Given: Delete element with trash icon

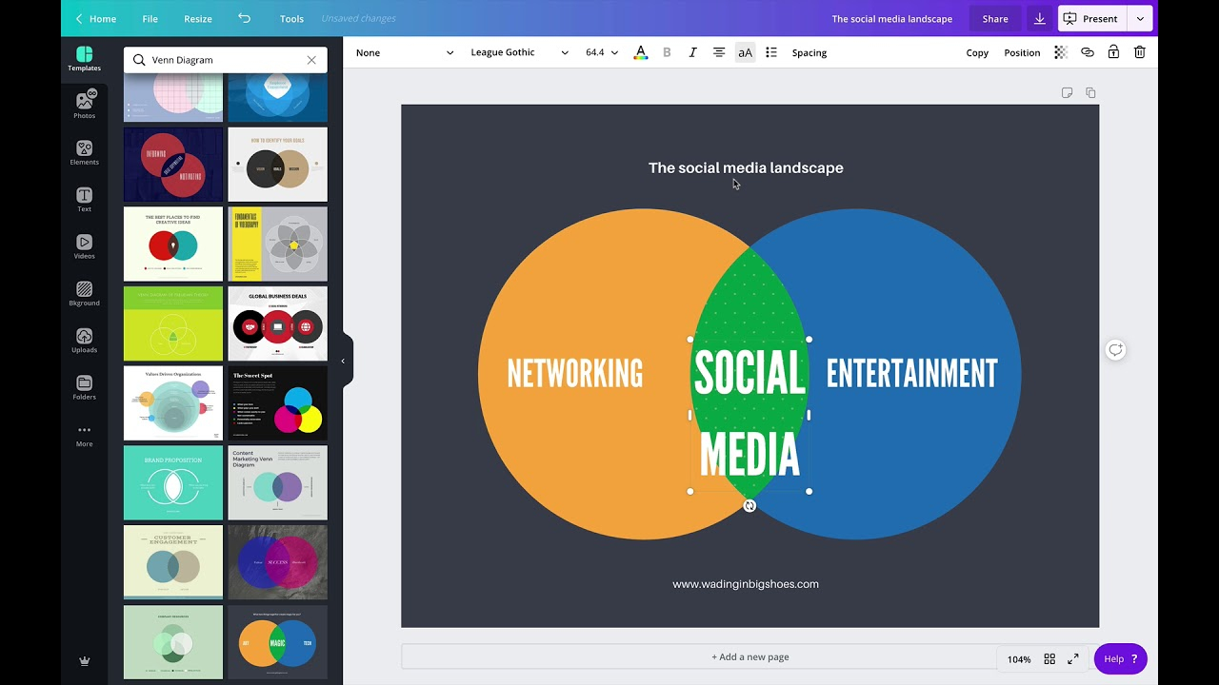Looking at the screenshot, I should (1140, 52).
